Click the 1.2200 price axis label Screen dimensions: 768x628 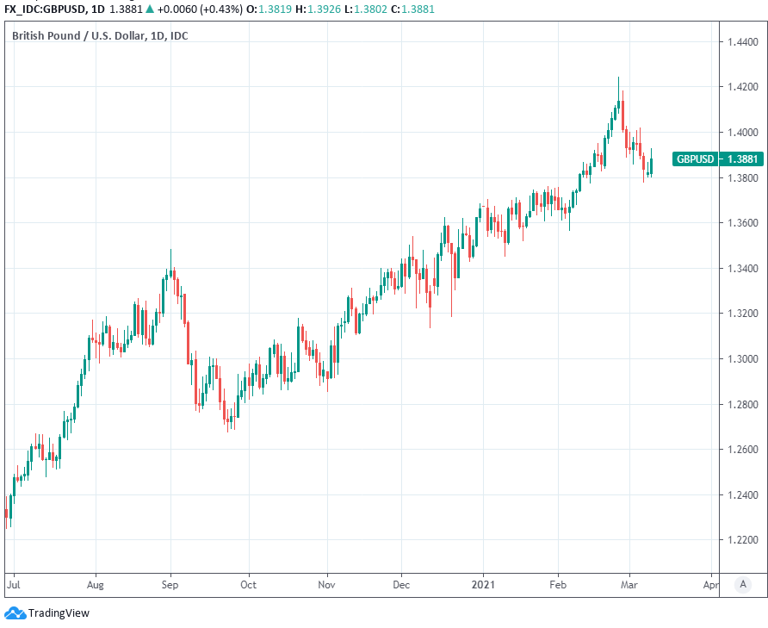pos(742,540)
